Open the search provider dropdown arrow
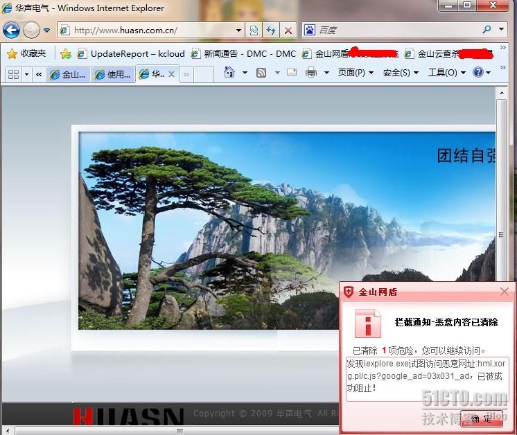517x435 pixels. click(502, 29)
